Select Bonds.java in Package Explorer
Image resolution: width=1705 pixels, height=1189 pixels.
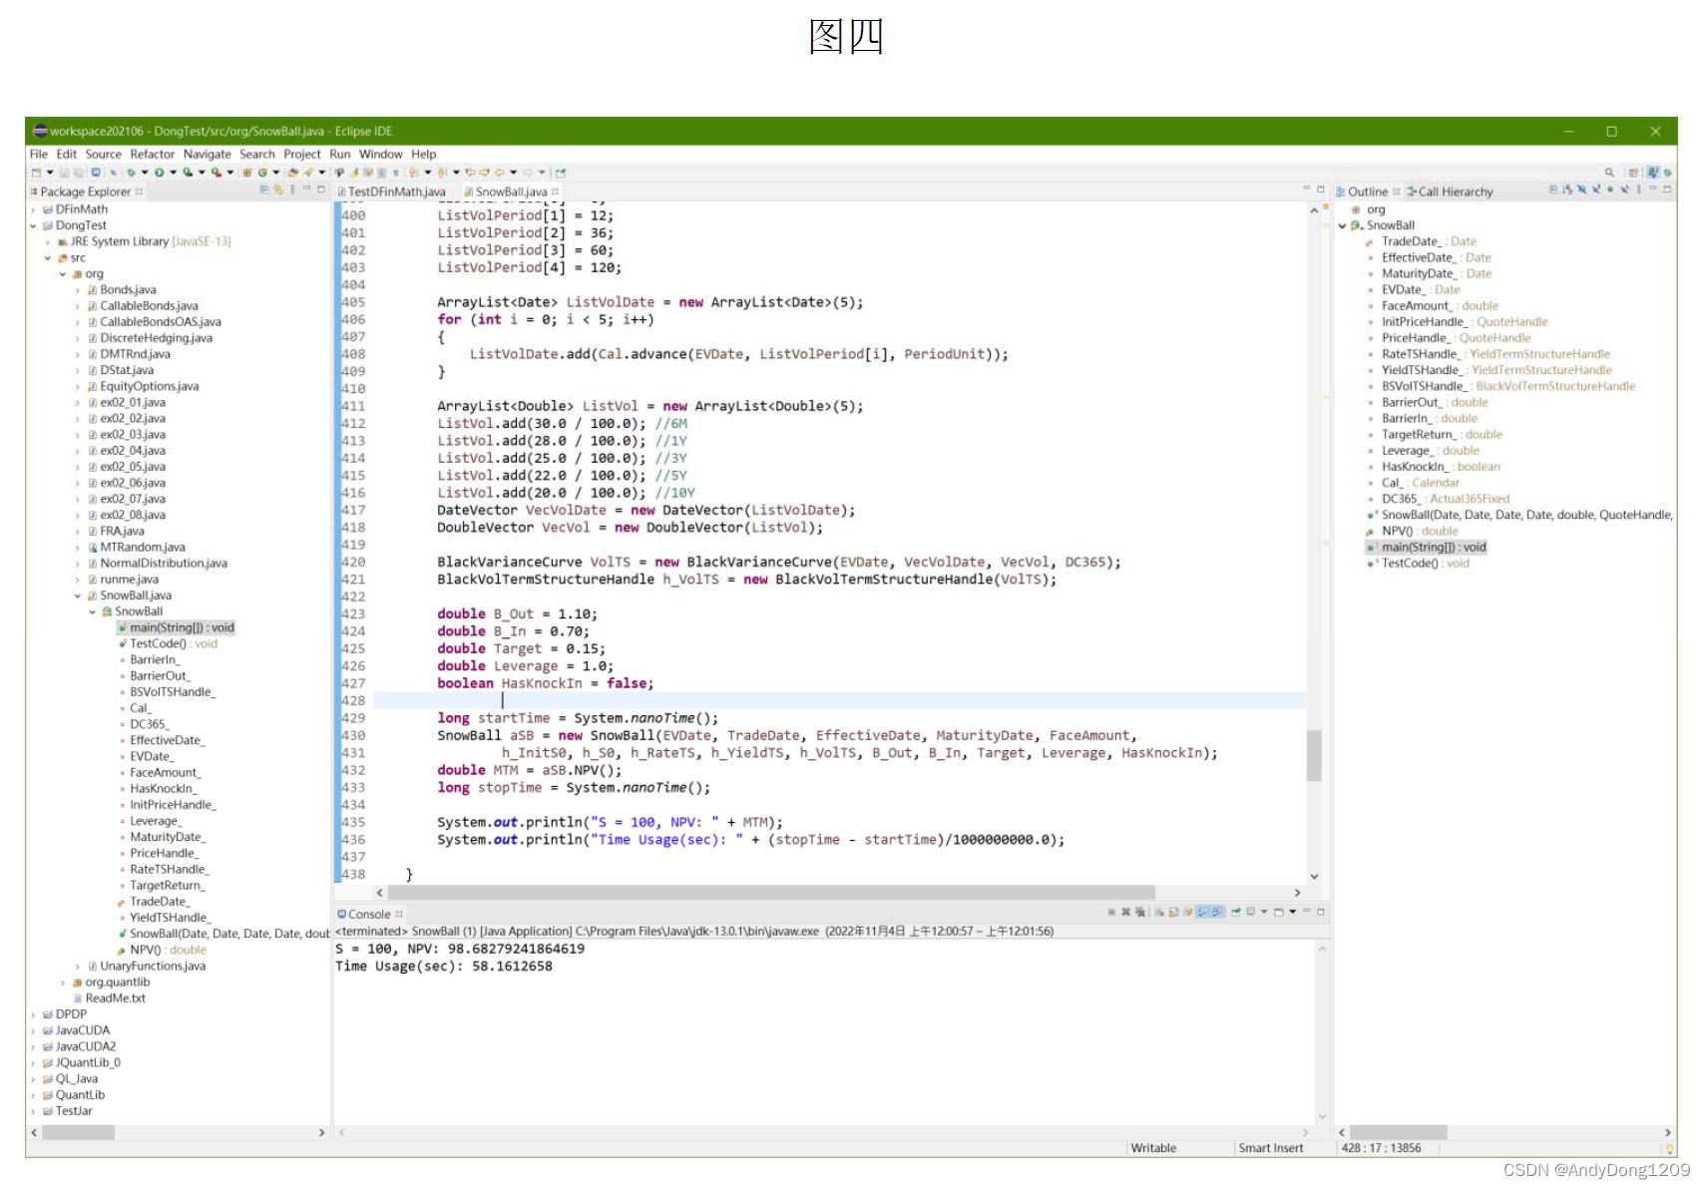tap(122, 289)
